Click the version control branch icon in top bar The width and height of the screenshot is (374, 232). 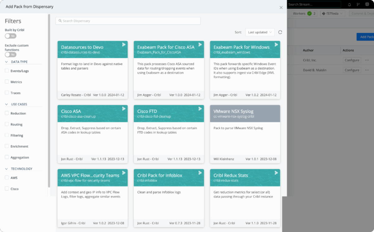358,4
